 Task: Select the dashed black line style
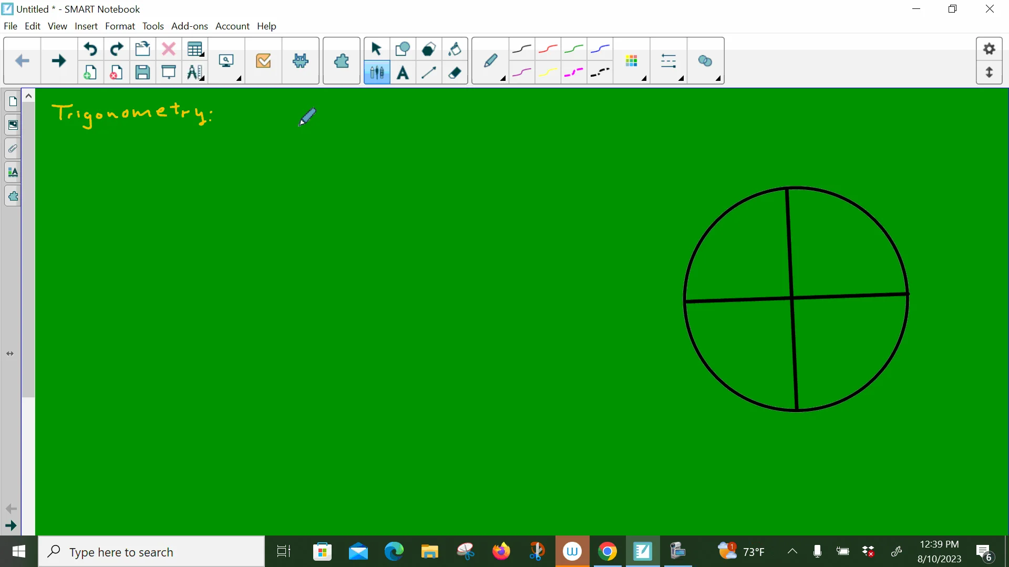(600, 73)
